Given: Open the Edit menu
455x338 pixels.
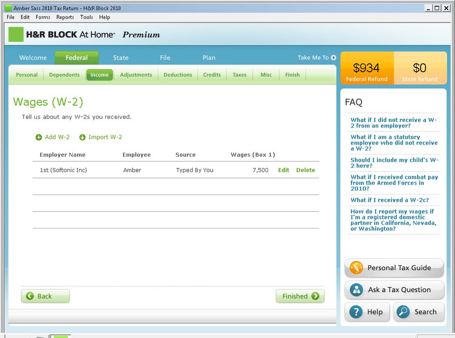Looking at the screenshot, I should [25, 17].
